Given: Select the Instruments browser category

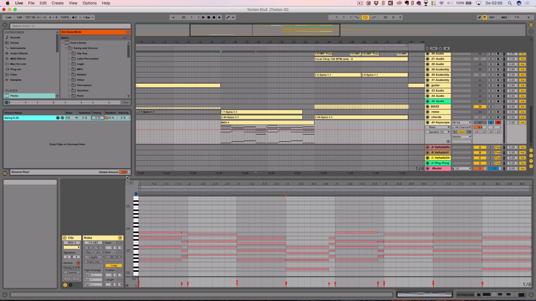Looking at the screenshot, I should tap(18, 48).
